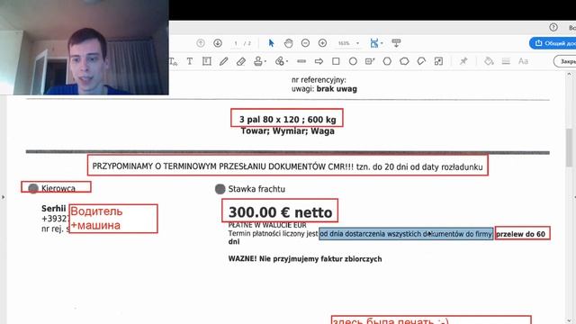Select the line drawing tool

tap(301, 61)
